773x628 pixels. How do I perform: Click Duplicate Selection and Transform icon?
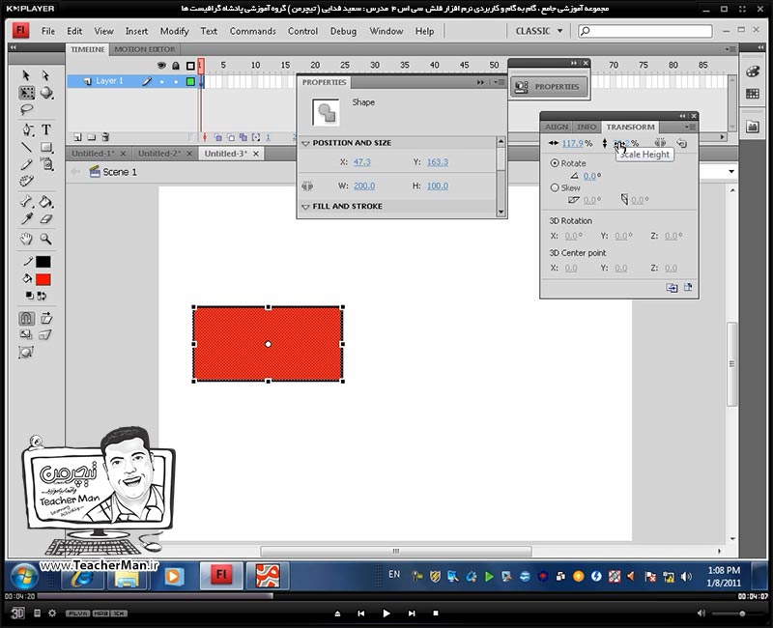click(672, 287)
